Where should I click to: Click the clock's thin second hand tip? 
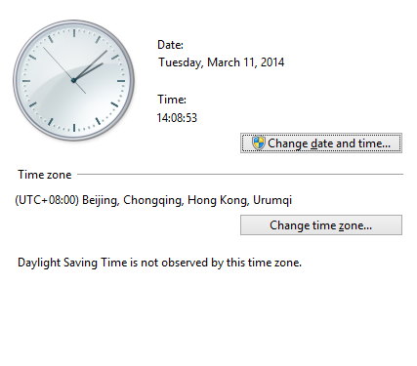tap(44, 49)
